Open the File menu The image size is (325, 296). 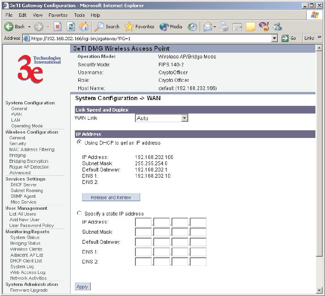click(x=9, y=15)
